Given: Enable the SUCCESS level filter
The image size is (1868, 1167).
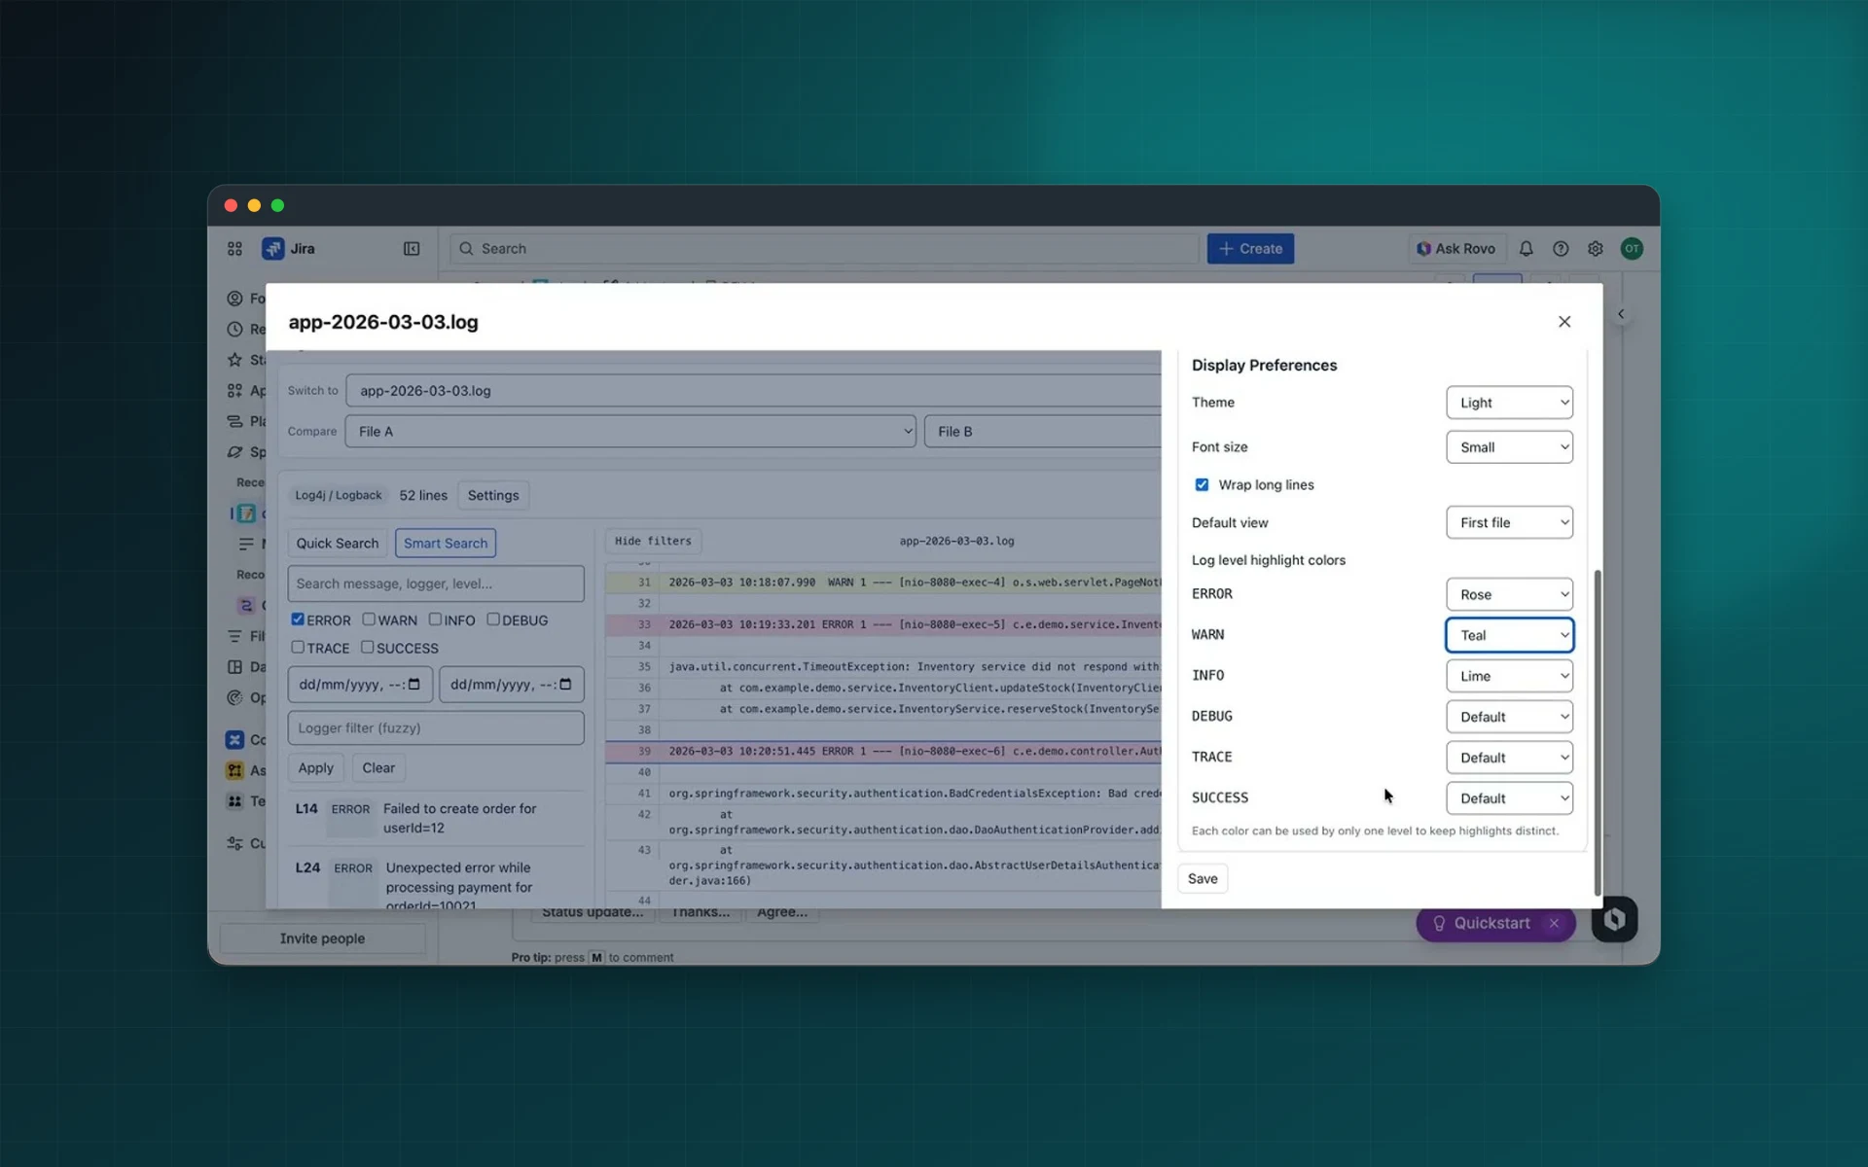Looking at the screenshot, I should coord(367,647).
